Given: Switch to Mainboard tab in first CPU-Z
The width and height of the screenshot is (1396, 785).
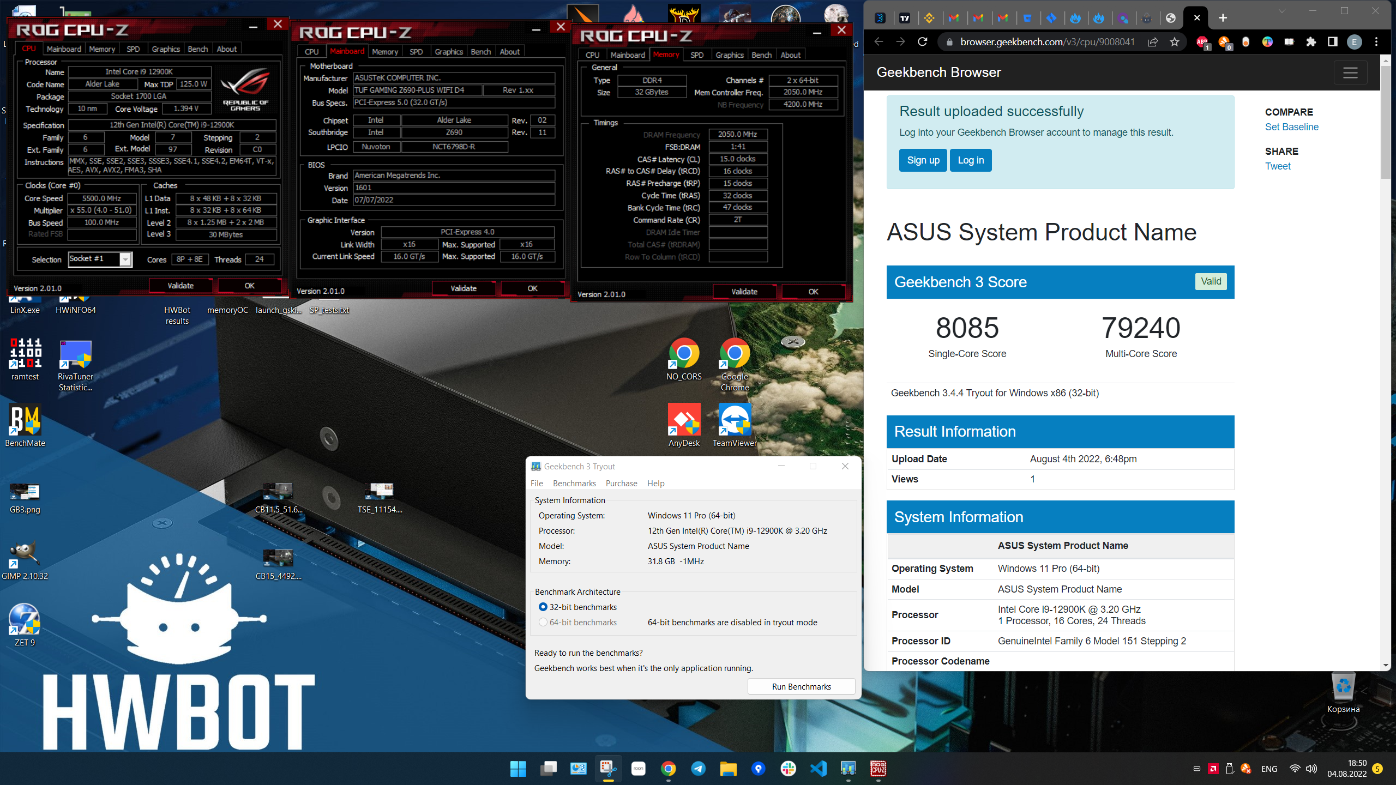Looking at the screenshot, I should (64, 49).
